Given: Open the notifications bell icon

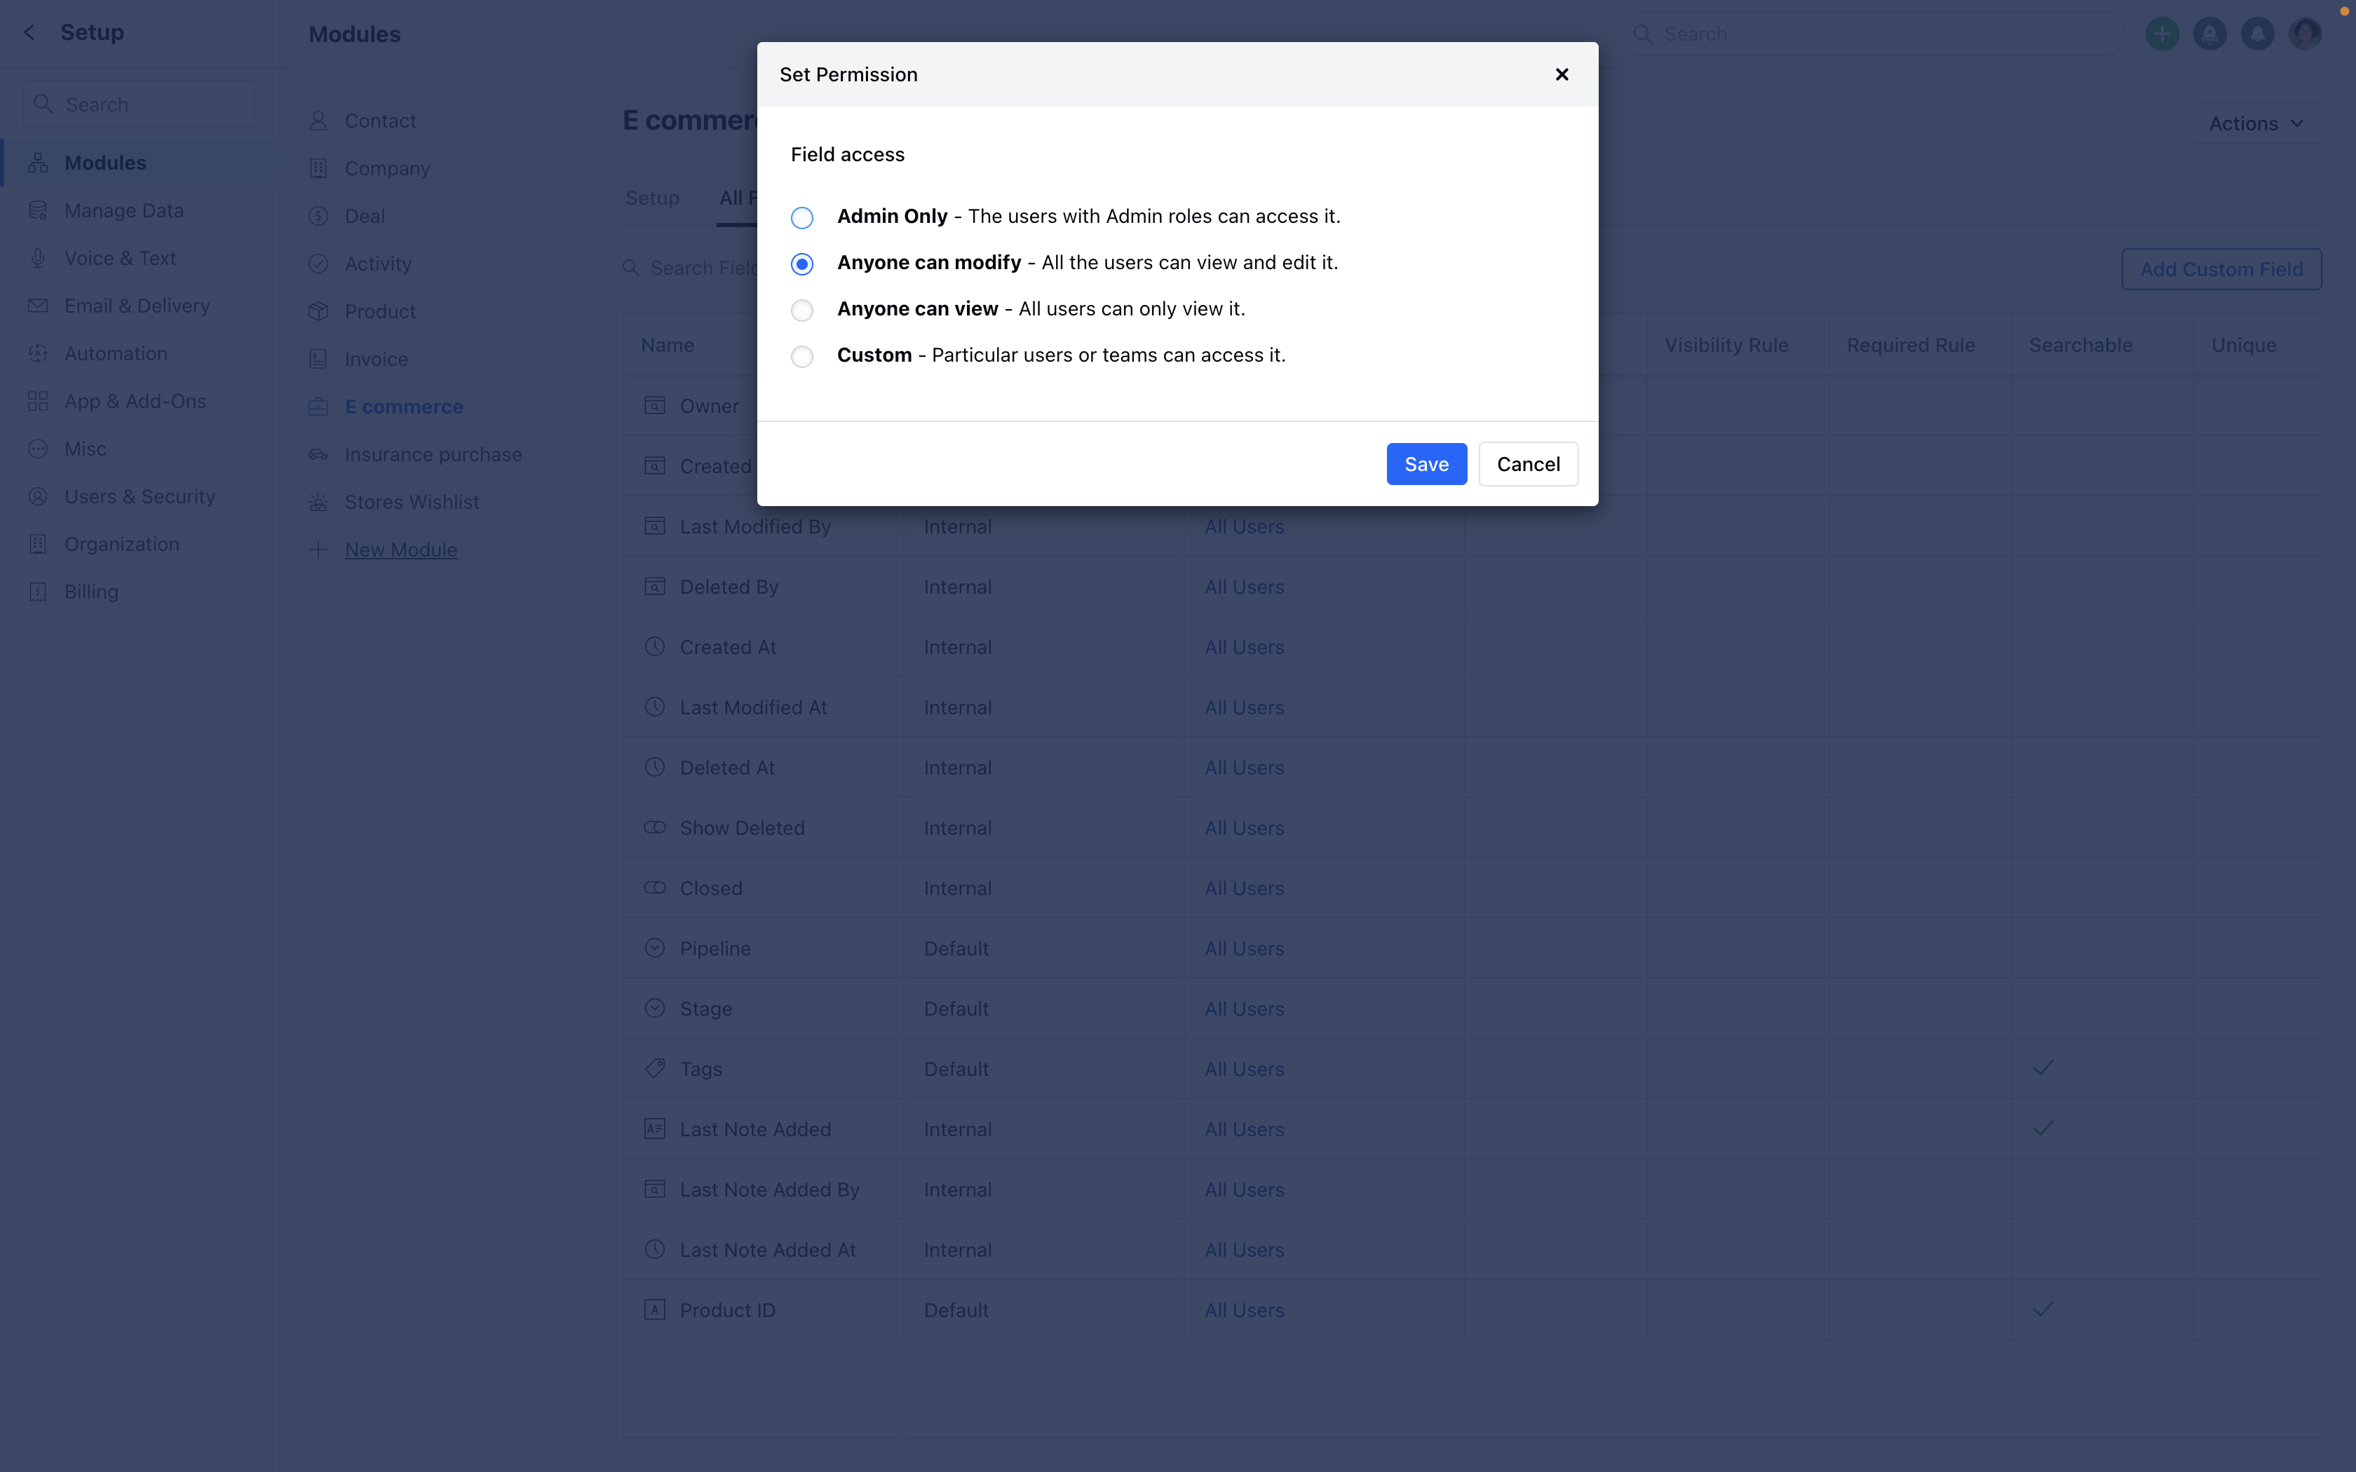Looking at the screenshot, I should [x=2256, y=34].
